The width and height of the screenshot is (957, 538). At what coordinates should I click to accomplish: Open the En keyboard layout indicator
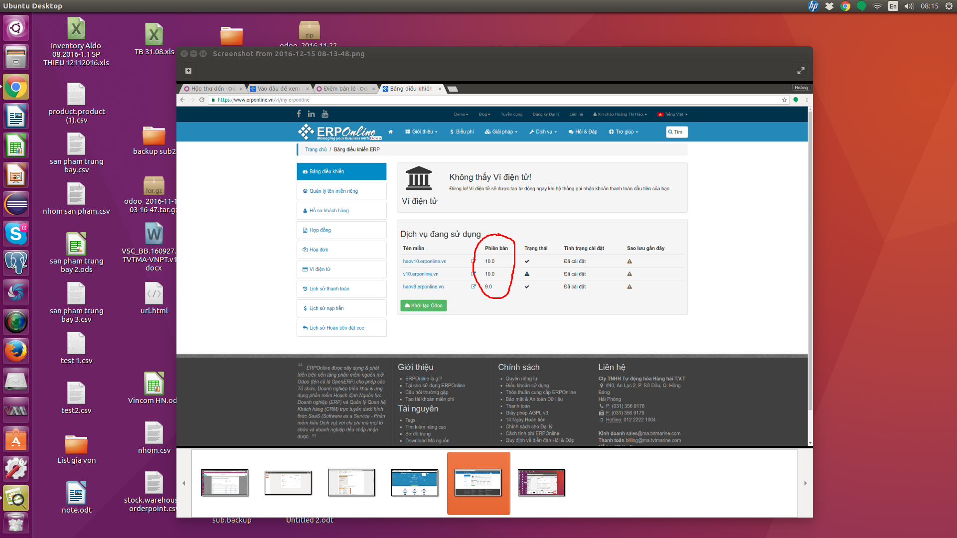[893, 6]
